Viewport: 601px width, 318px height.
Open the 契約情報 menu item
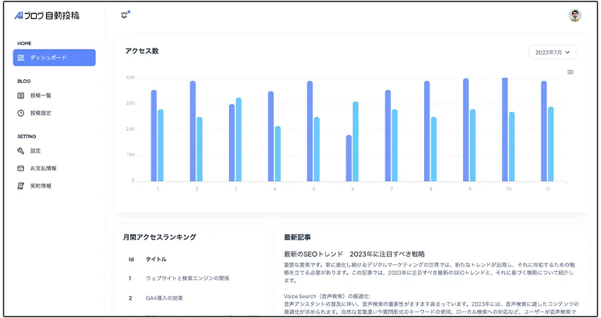point(40,186)
